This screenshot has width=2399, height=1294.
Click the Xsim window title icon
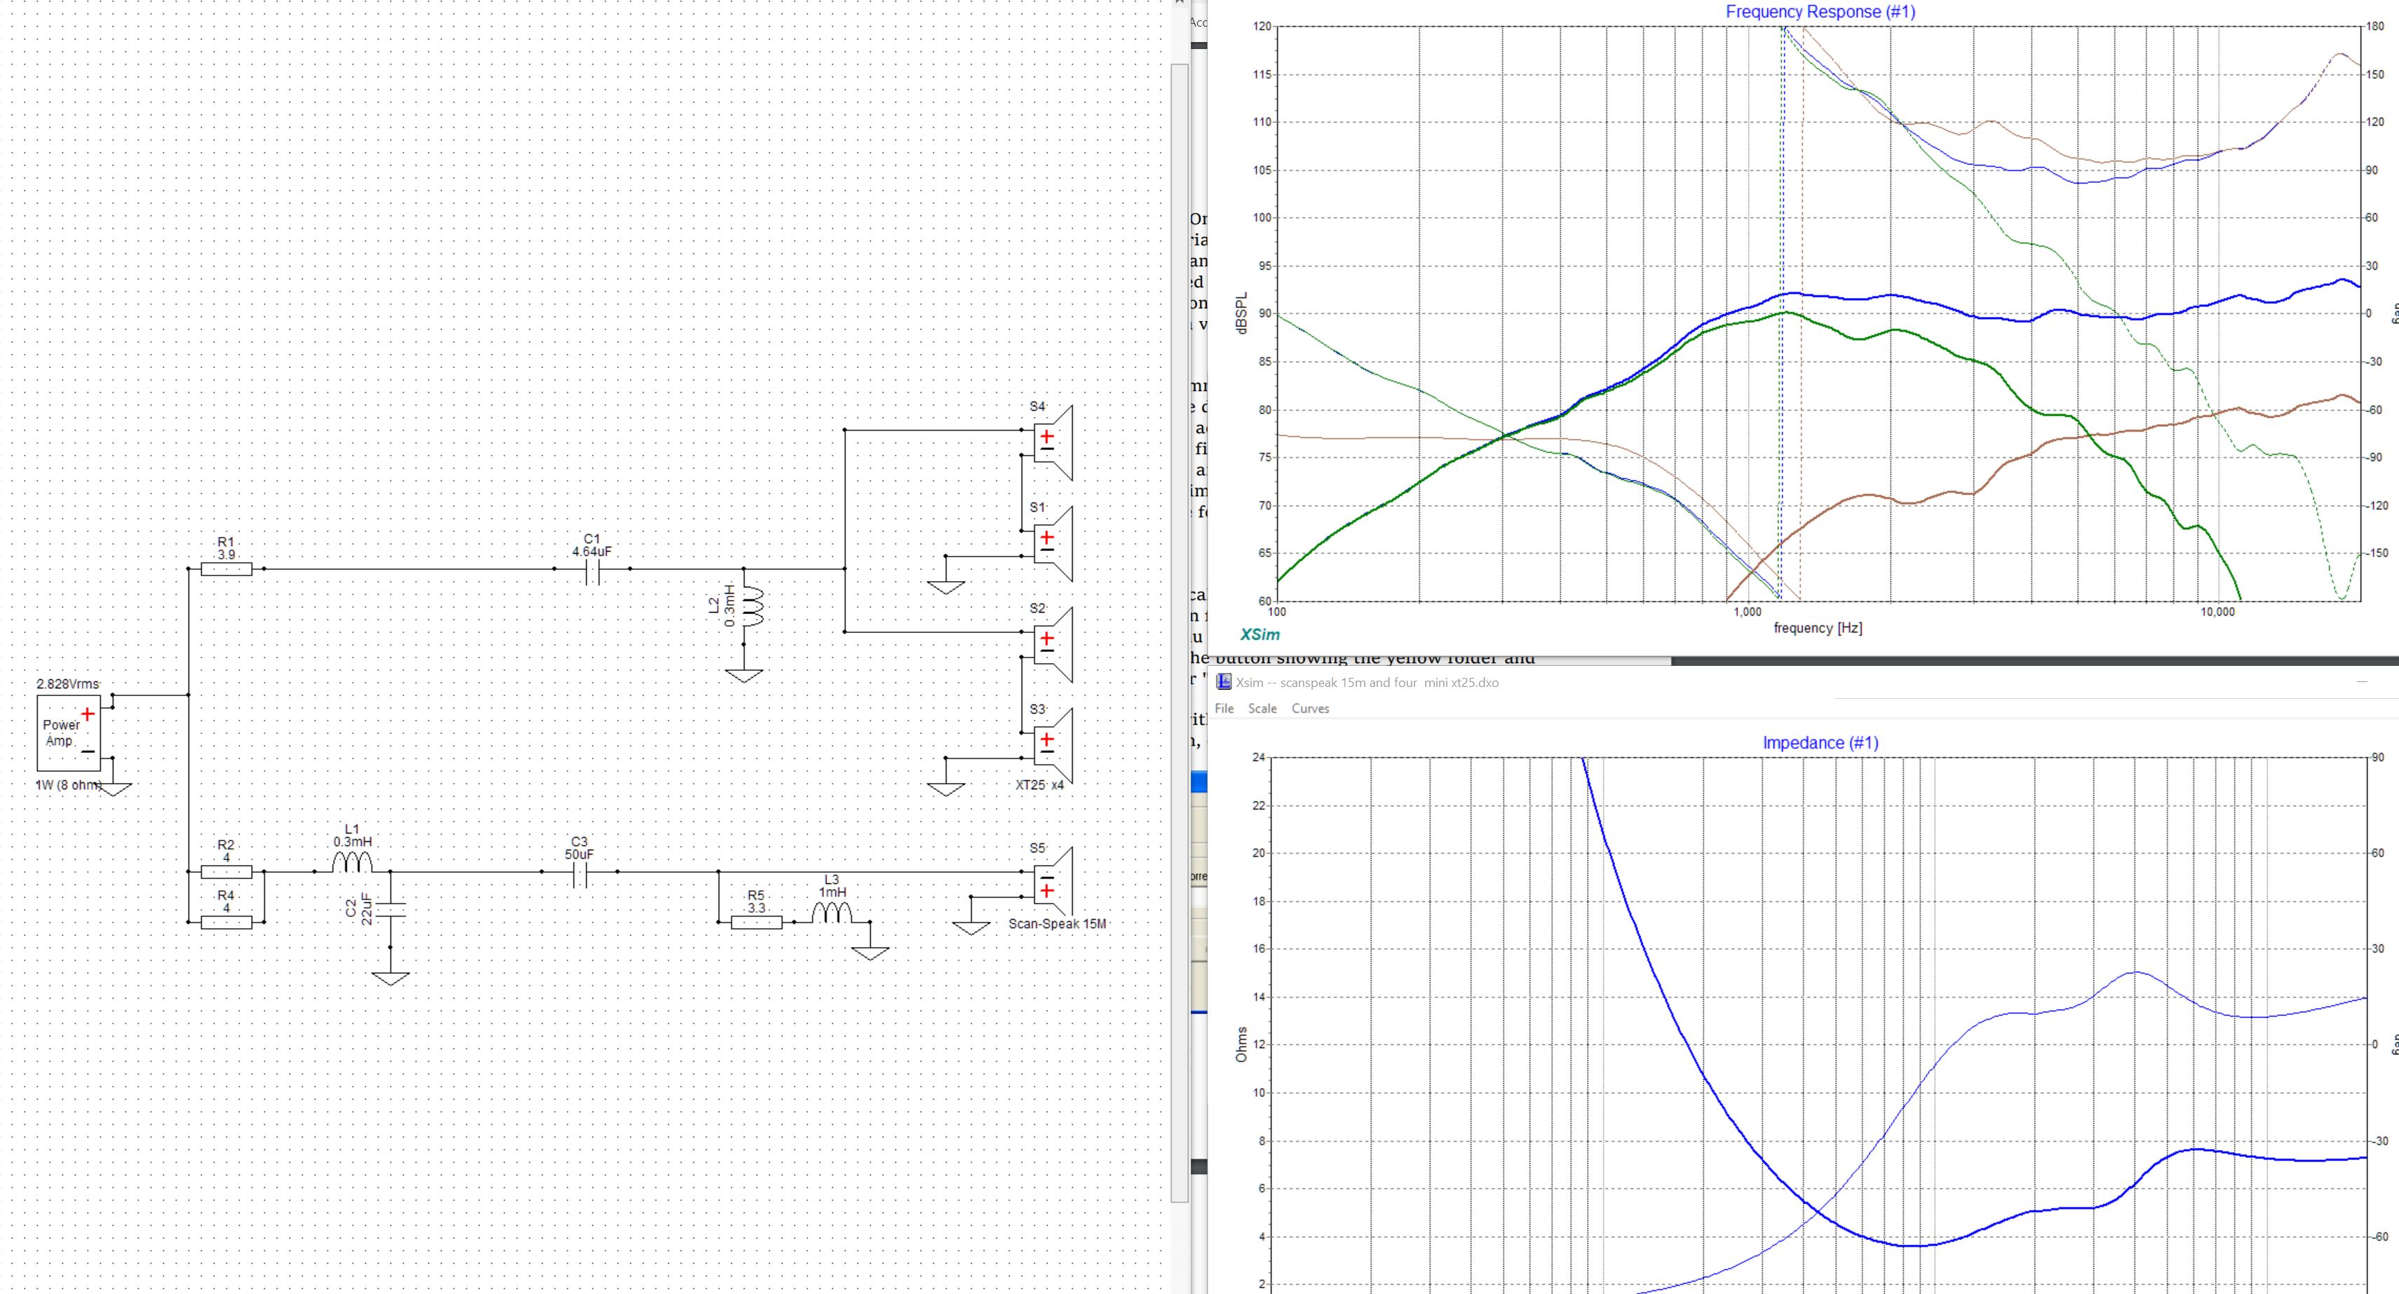click(1224, 681)
